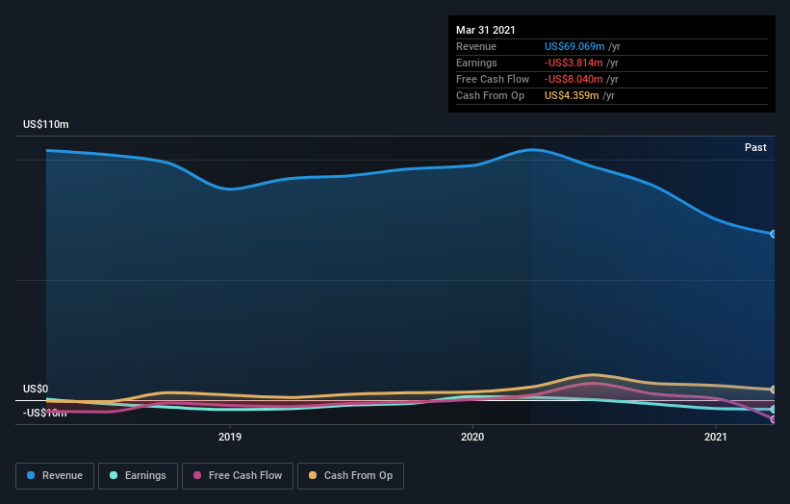
Task: Click the orange Cash From Op end-point marker
Action: click(774, 390)
